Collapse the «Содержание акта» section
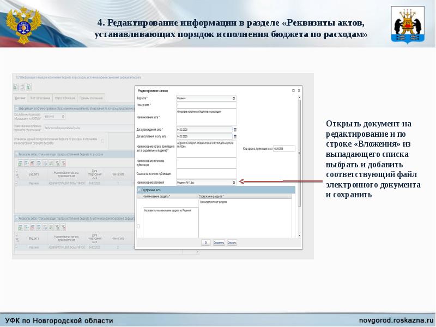The width and height of the screenshot is (436, 327). [139, 190]
